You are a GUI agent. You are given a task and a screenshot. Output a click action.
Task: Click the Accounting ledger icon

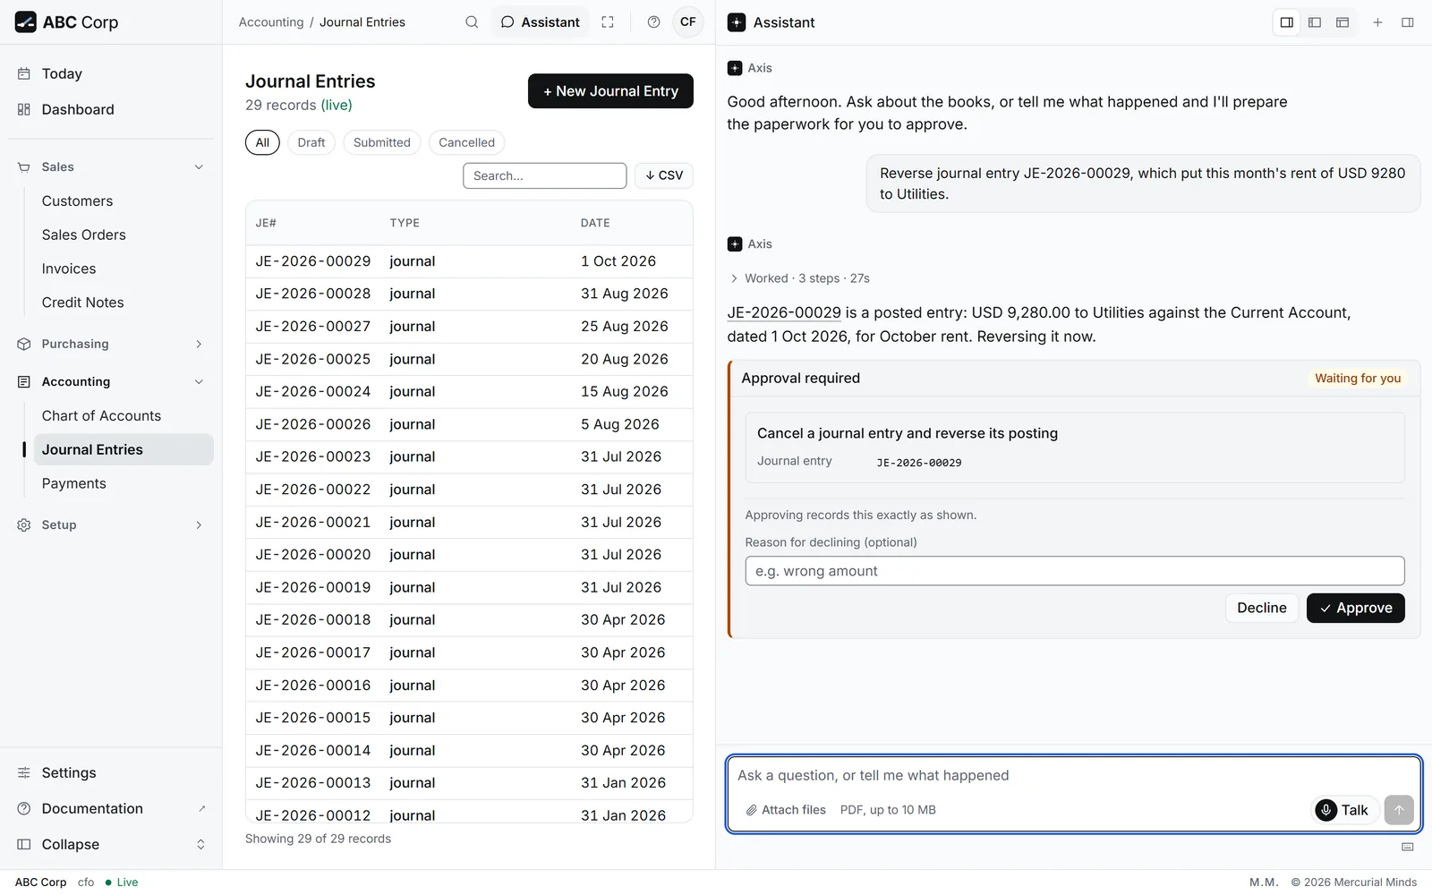[x=24, y=381]
